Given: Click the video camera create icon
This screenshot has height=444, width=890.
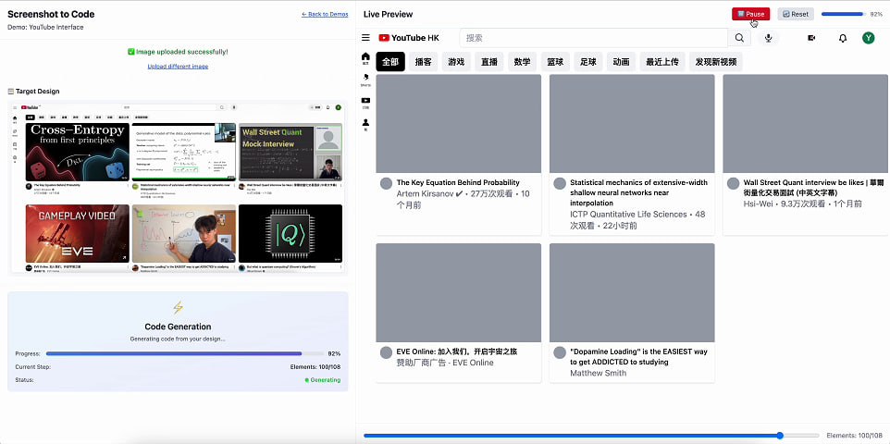Looking at the screenshot, I should coord(811,38).
